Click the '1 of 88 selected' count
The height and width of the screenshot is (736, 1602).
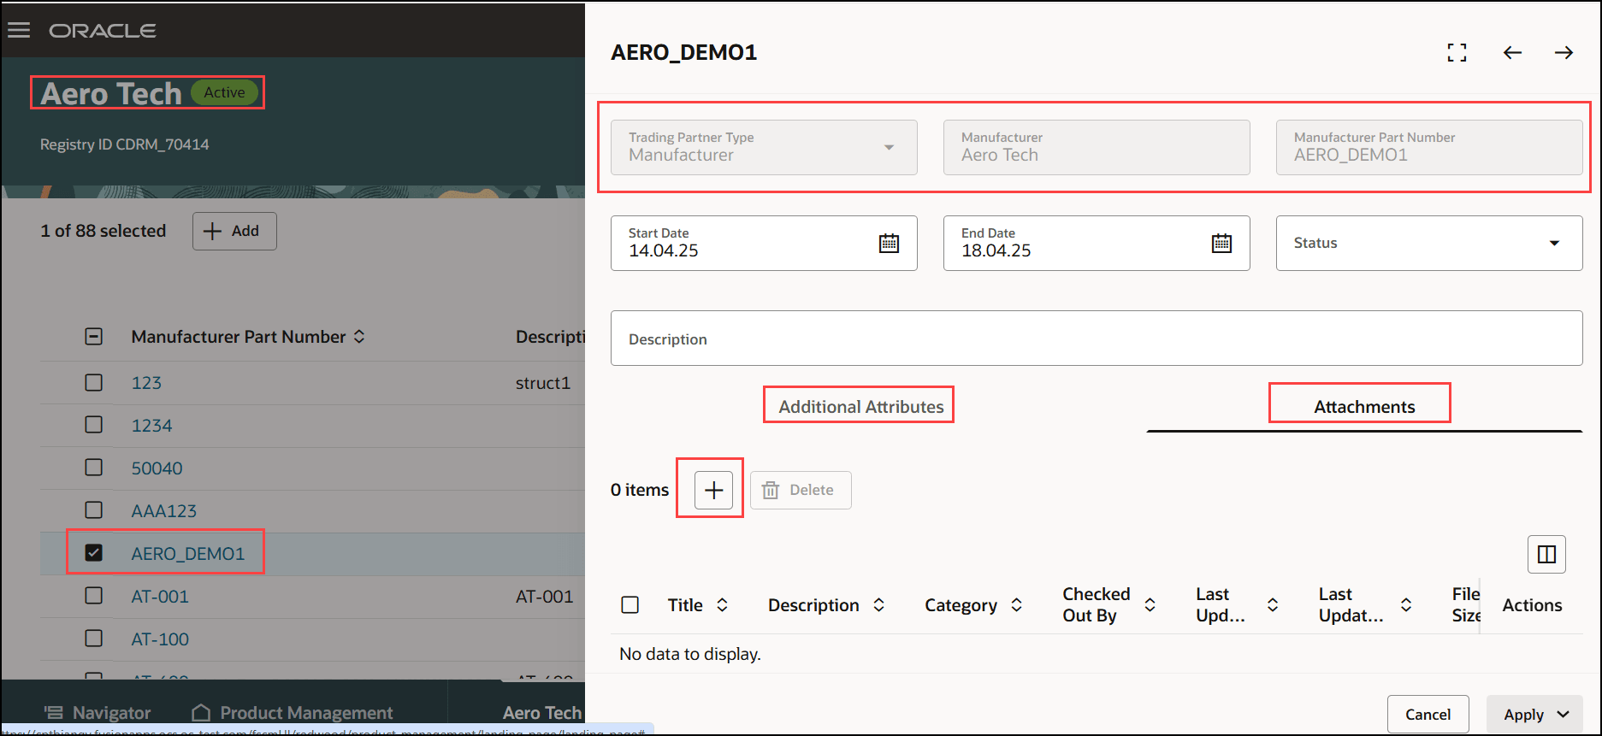coord(103,231)
